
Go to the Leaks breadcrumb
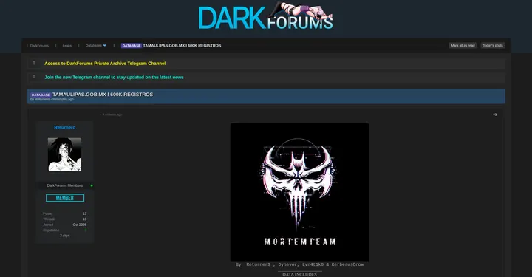click(x=67, y=46)
